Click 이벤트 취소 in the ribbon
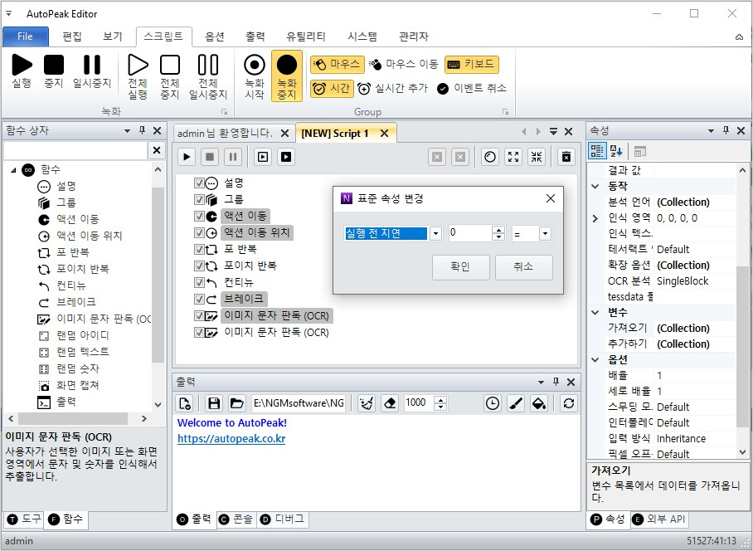Viewport: 753px width, 551px height. pos(472,88)
